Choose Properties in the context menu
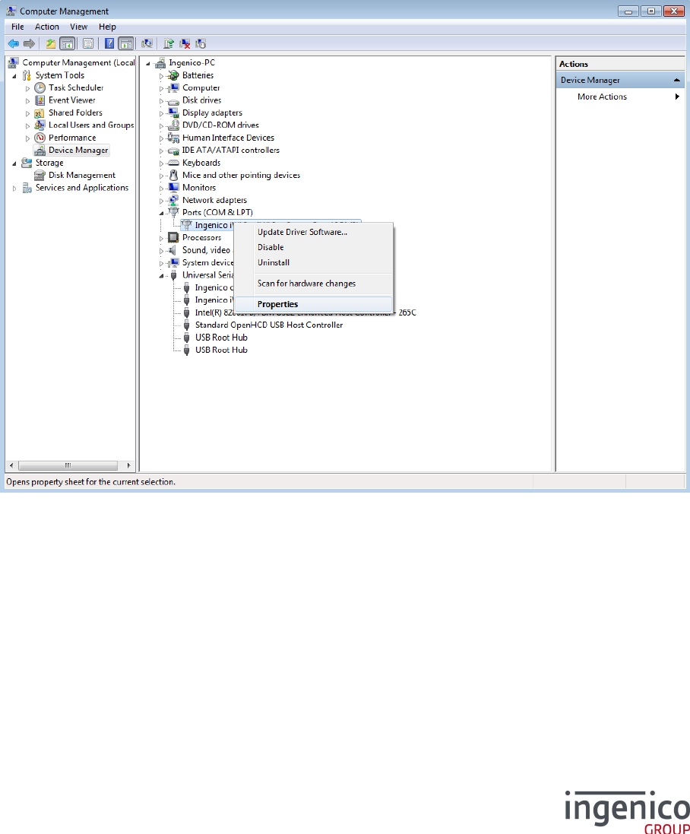This screenshot has height=834, width=690. point(314,304)
